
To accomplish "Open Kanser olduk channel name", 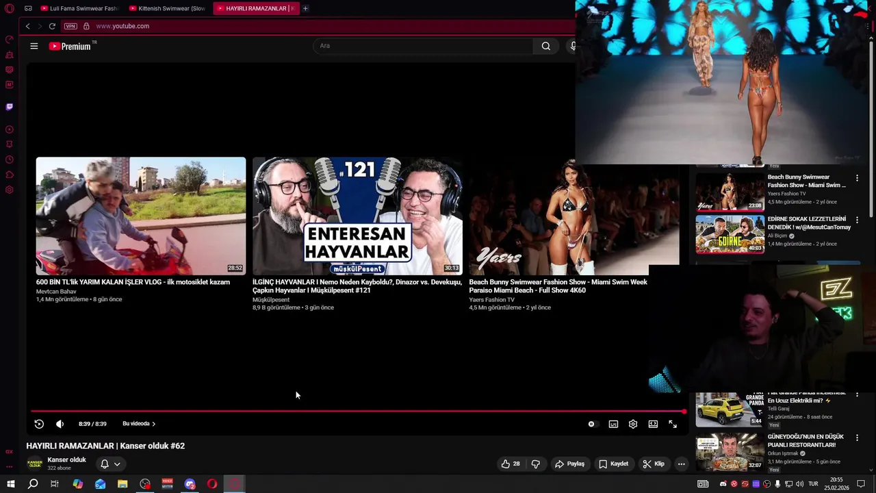I will 66,459.
